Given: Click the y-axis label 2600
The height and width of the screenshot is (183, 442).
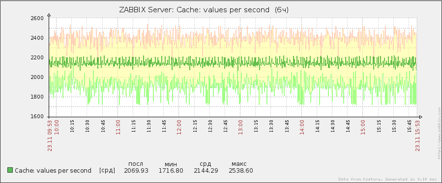Looking at the screenshot, I should pos(38,19).
